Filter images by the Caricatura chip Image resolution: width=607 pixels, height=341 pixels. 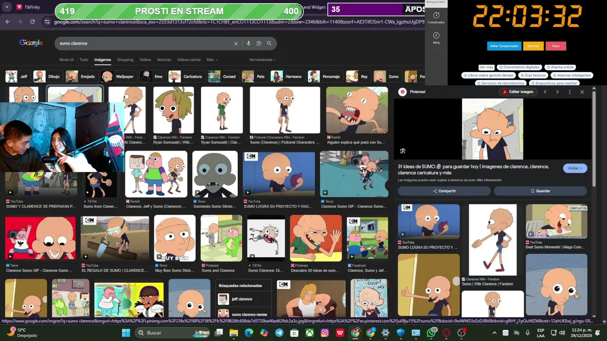pos(186,76)
